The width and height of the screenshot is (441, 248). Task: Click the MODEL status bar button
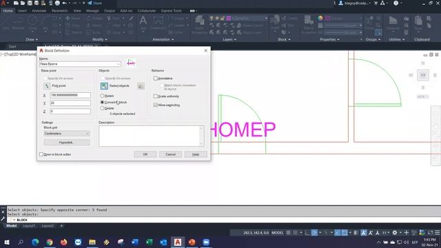(277, 233)
